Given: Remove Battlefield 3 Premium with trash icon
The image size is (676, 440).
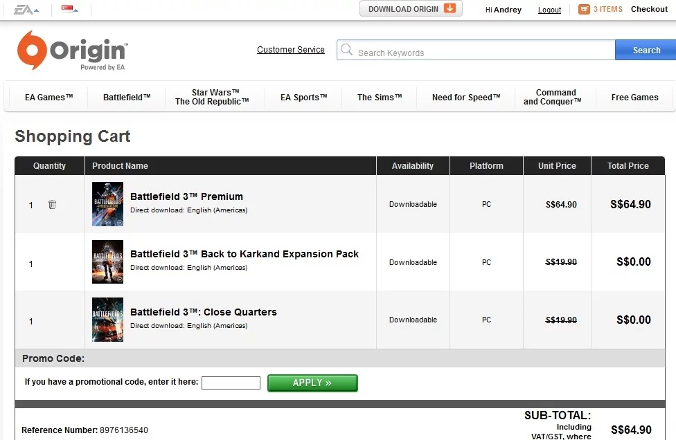Looking at the screenshot, I should (x=52, y=205).
